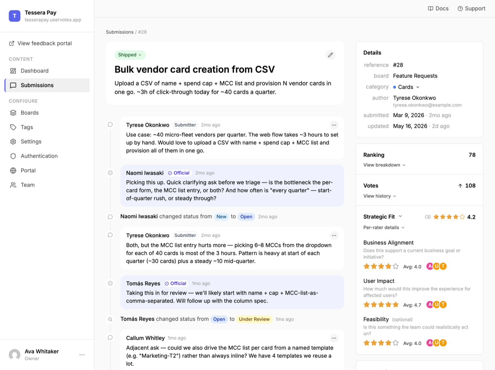Click Feasibility rater avatars

(x=437, y=343)
